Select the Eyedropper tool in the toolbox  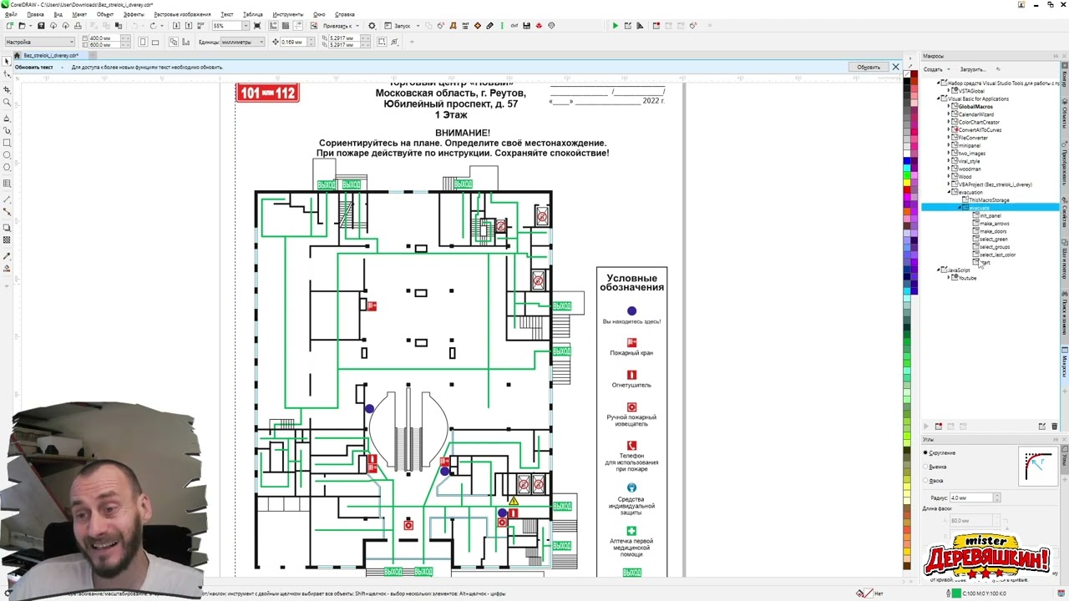click(7, 255)
